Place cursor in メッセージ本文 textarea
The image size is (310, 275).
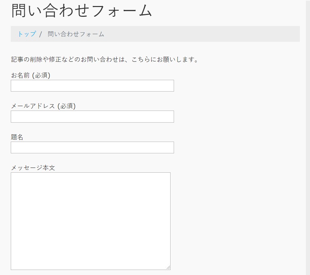click(91, 221)
